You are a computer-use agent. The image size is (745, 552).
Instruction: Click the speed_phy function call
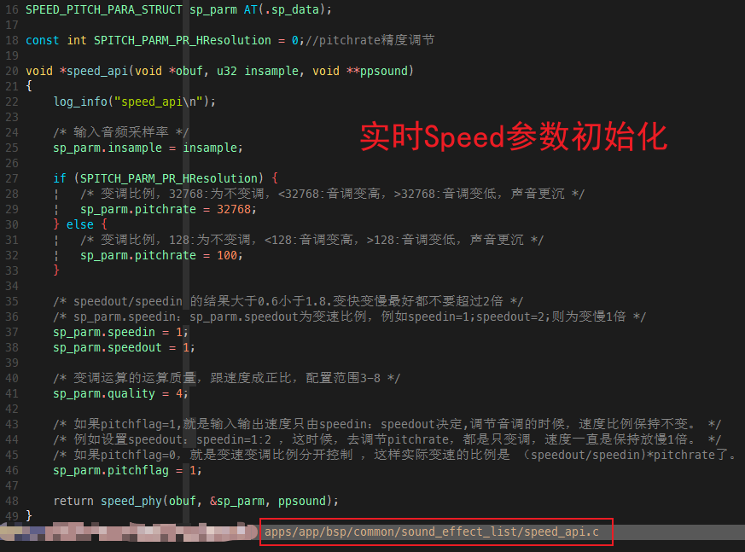click(131, 501)
